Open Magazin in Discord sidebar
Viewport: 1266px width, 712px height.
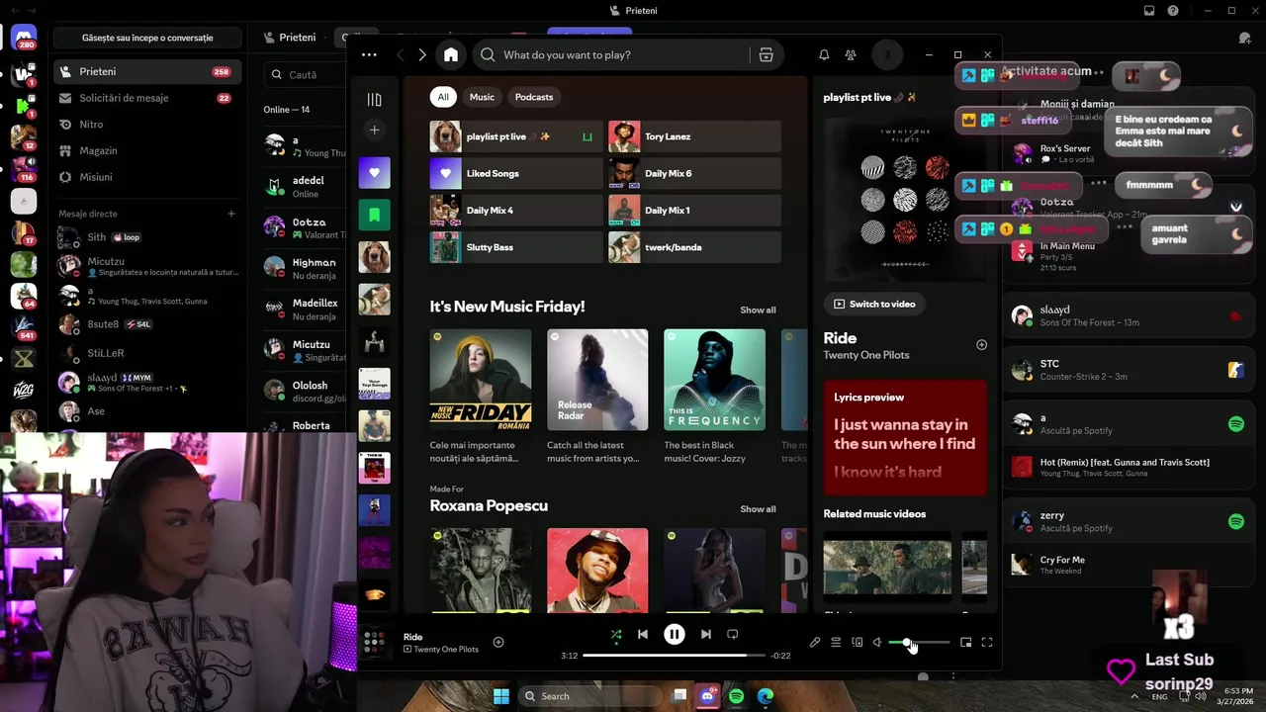[148, 150]
